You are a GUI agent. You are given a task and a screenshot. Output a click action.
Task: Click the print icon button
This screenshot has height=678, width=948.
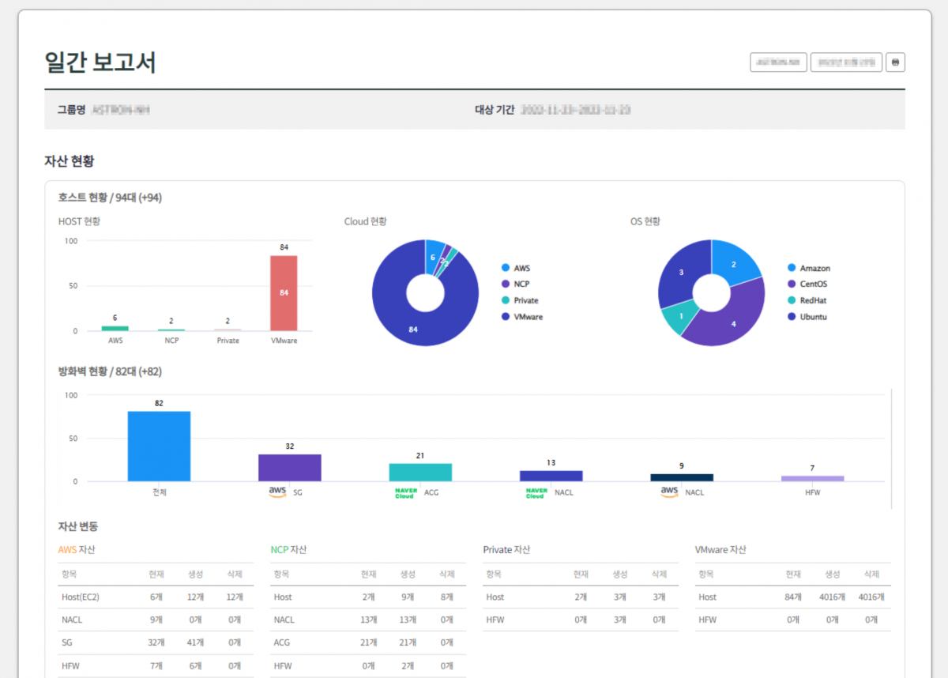click(895, 62)
